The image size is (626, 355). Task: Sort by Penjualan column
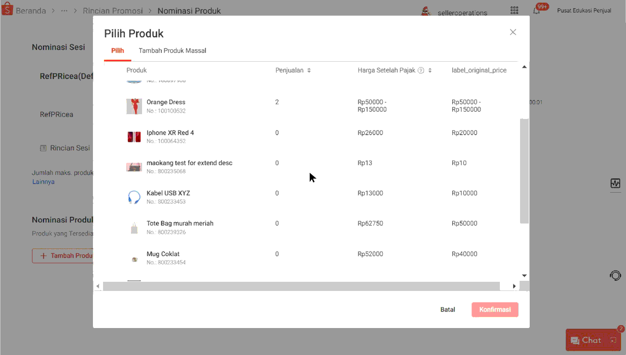coord(309,70)
